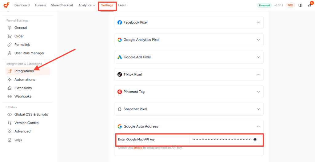Select Integrations in sidebar
The width and height of the screenshot is (315, 162).
[28, 71]
